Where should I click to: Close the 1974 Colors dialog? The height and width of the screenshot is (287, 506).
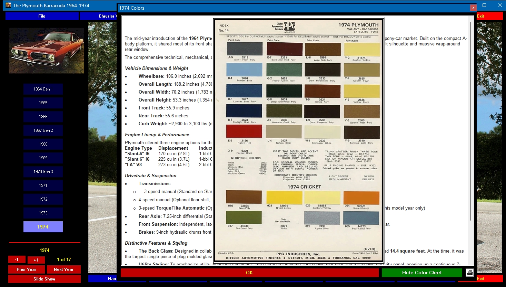473,8
